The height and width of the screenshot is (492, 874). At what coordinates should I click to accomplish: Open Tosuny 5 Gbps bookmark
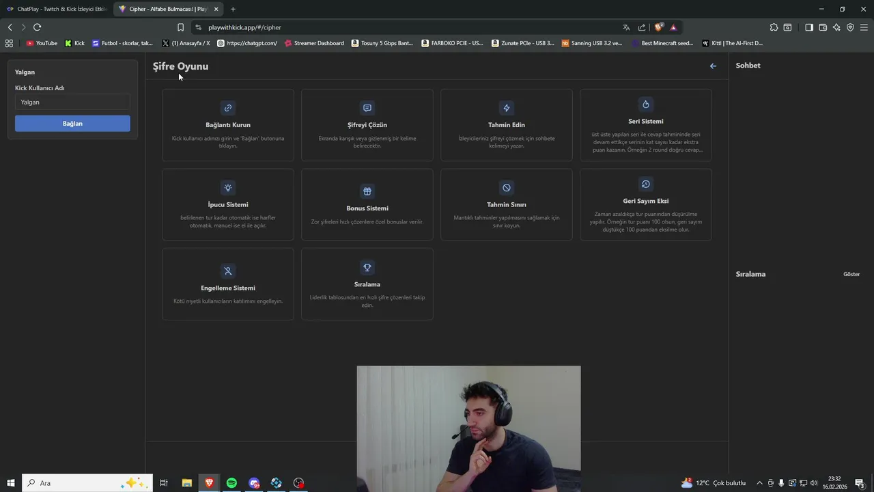tap(382, 43)
